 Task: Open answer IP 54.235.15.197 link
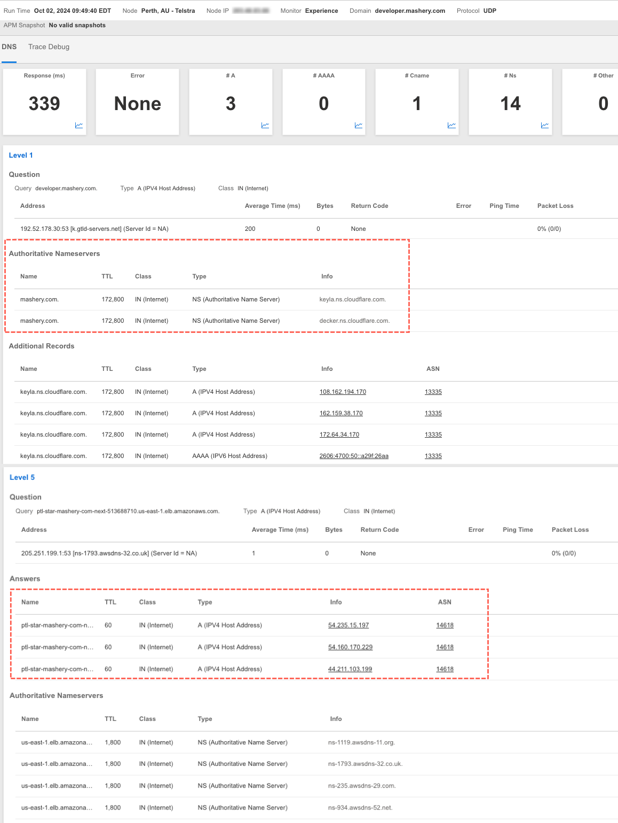point(348,625)
